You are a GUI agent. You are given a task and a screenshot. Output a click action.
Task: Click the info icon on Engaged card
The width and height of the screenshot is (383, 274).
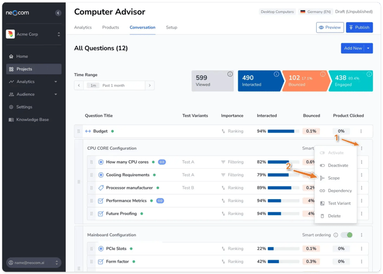click(x=369, y=74)
